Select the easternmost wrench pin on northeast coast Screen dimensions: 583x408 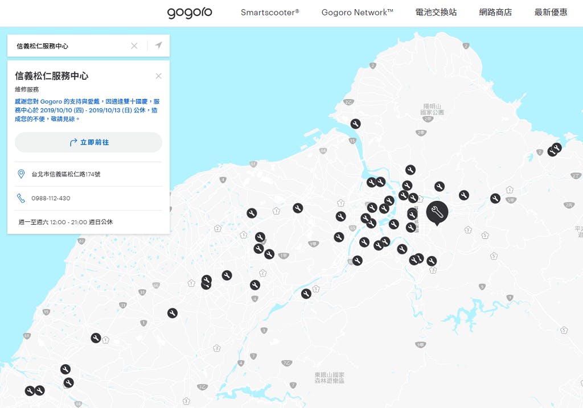557,147
